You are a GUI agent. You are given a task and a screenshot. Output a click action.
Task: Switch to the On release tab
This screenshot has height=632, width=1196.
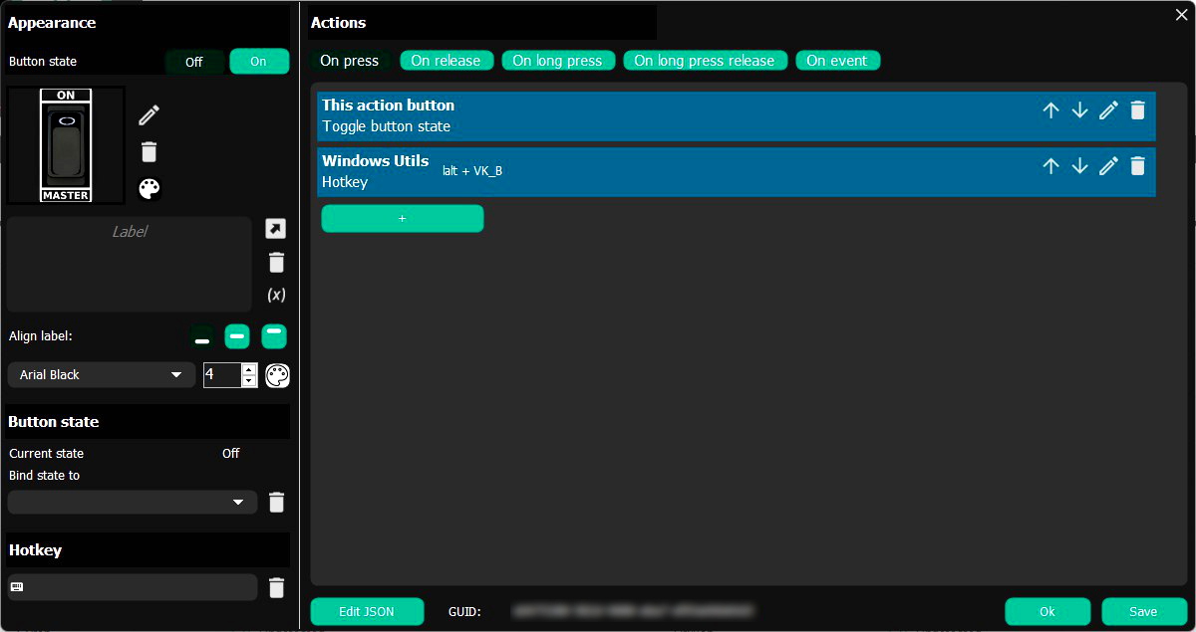coord(446,61)
